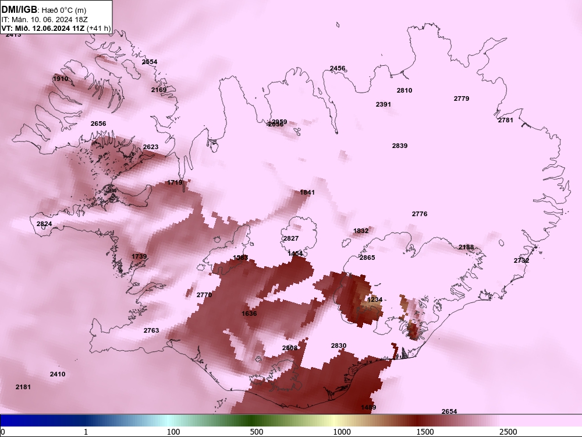Click the 1489 value on the south coast
582x437 pixels.
[x=368, y=407]
